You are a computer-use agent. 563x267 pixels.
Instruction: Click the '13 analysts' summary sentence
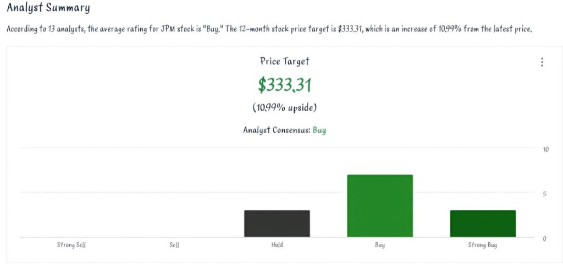tap(269, 29)
